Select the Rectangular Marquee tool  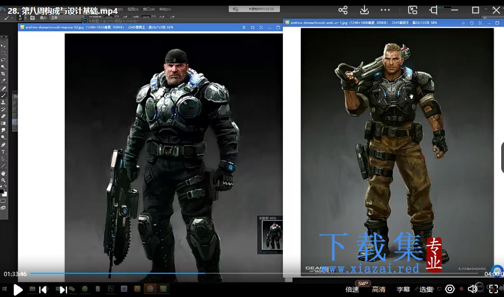(3, 53)
